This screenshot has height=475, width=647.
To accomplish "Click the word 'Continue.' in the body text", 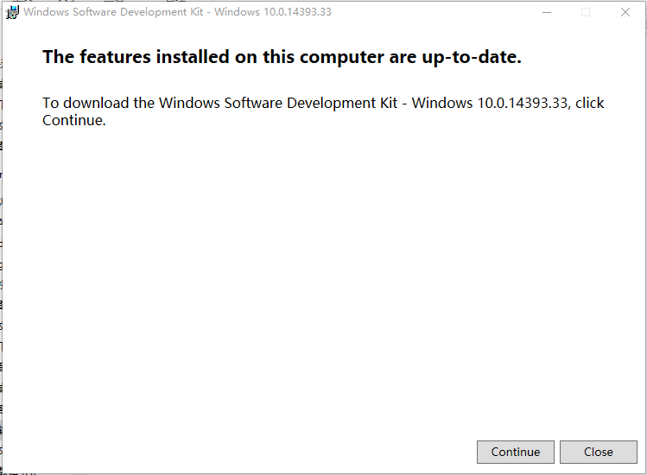I will pos(74,120).
